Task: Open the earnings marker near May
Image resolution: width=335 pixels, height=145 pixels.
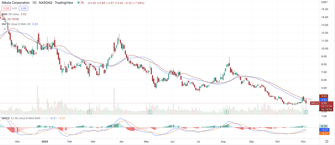Action: (150, 112)
